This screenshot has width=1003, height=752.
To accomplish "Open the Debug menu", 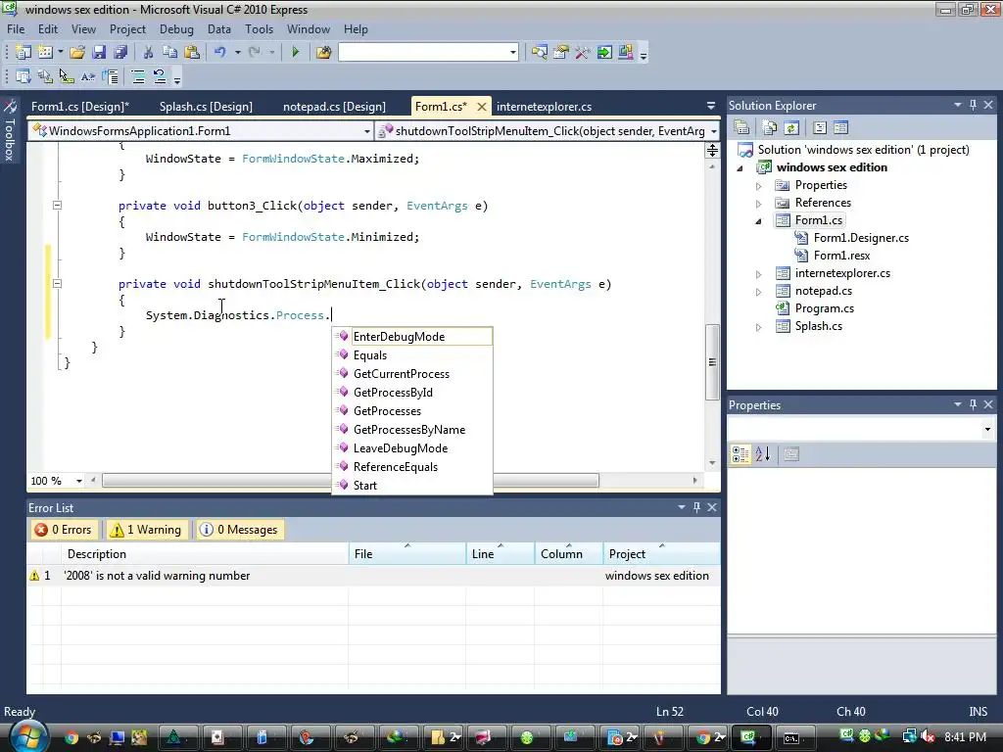I will [176, 29].
